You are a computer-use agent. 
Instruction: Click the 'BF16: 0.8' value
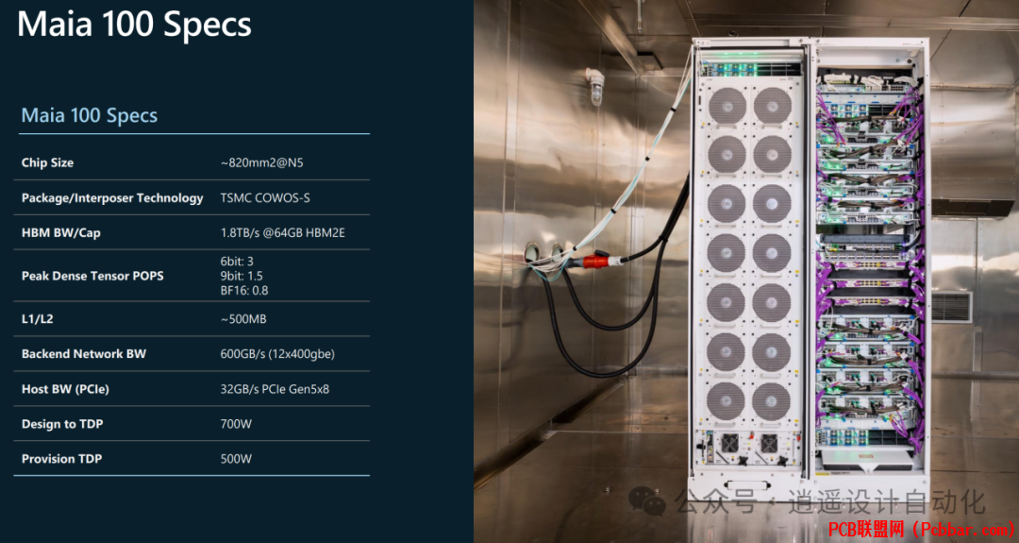click(x=243, y=290)
